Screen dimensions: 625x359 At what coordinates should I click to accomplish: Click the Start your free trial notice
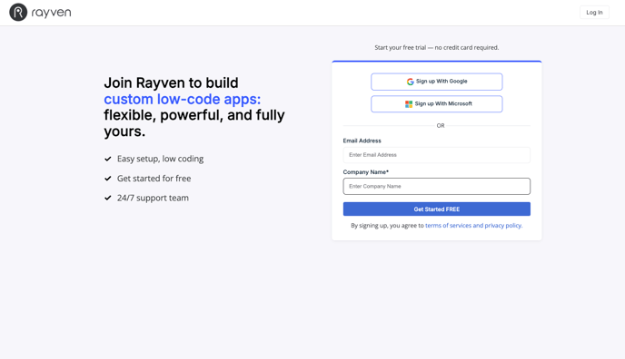point(436,48)
